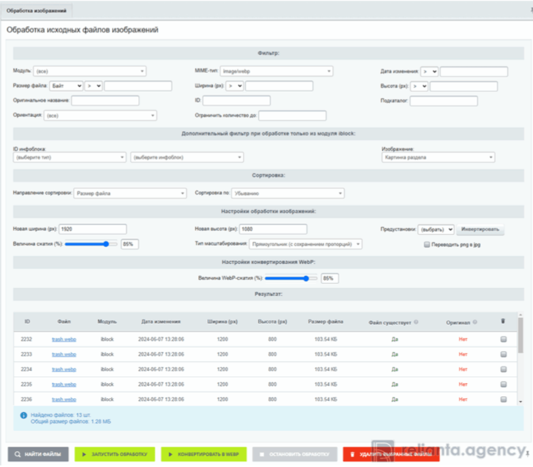Viewport: 533px width, 467px height.
Task: Select the checkbox for file ID 2232
Action: [503, 339]
